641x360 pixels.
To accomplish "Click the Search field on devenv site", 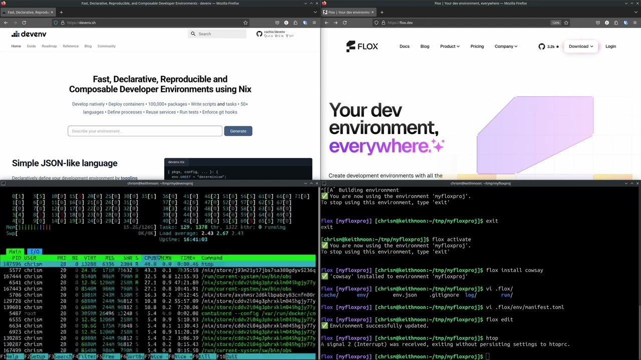I will [x=218, y=34].
